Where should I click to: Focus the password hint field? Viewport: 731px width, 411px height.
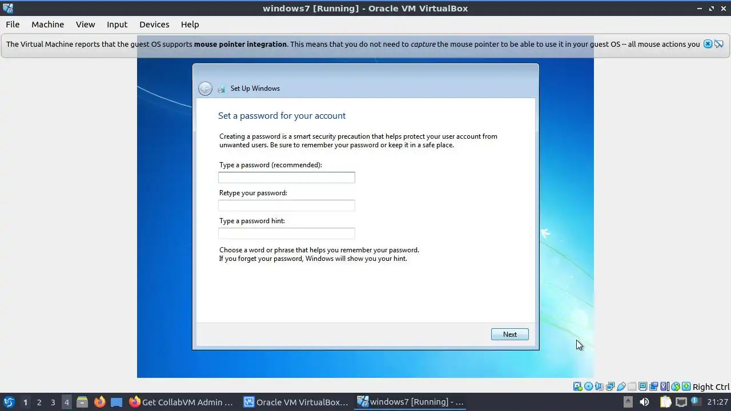pyautogui.click(x=287, y=233)
